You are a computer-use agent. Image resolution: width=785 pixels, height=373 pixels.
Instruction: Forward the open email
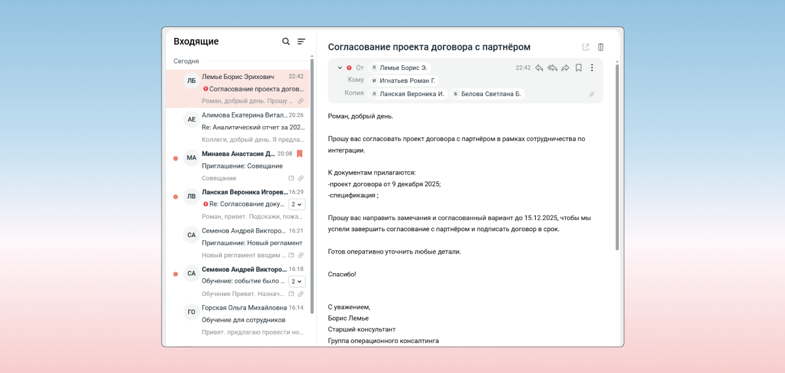click(x=565, y=68)
